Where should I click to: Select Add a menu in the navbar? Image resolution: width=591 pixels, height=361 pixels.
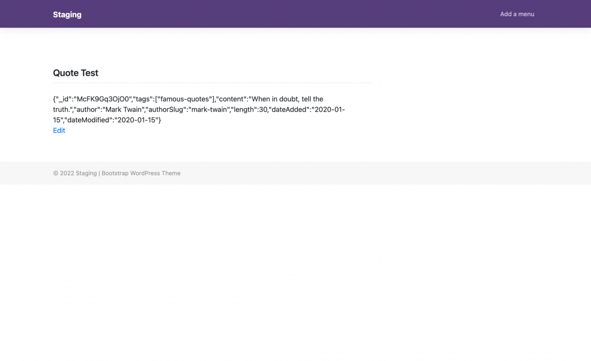[517, 14]
